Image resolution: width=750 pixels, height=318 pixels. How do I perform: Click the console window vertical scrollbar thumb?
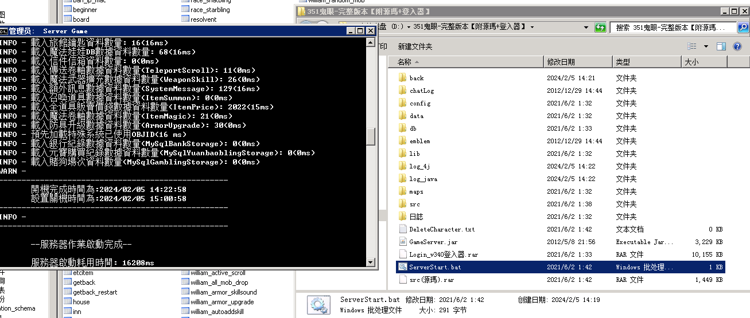click(x=371, y=136)
